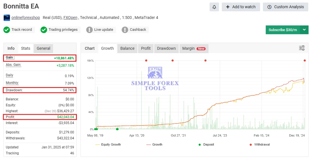
Task: Click green Trading privileges check icon
Action: tap(44, 30)
